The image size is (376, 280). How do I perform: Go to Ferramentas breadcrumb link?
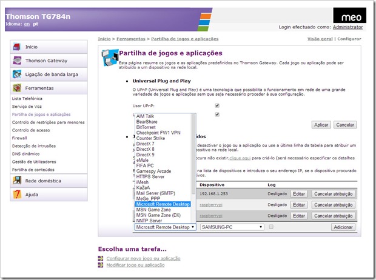tap(131, 39)
